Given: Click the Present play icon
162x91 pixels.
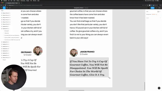Looking at the screenshot, I should point(156,8).
